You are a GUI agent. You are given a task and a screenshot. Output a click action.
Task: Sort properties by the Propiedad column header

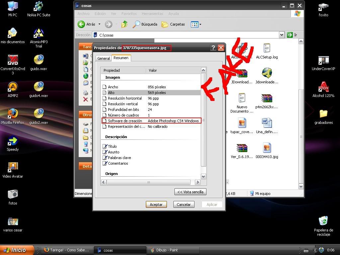tap(124, 70)
